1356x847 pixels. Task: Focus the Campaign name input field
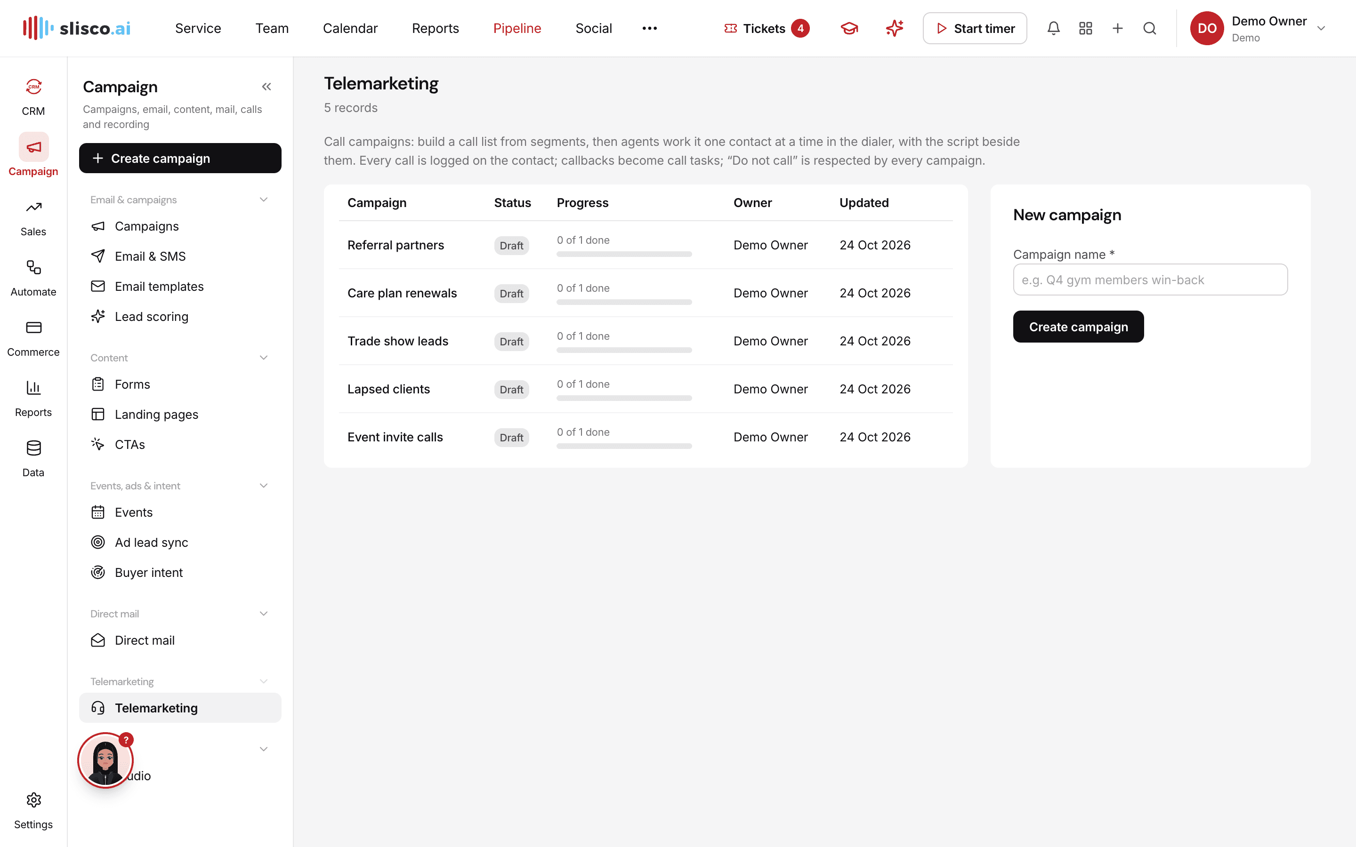coord(1150,280)
